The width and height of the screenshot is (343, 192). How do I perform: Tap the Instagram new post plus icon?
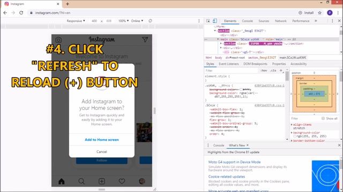102,181
